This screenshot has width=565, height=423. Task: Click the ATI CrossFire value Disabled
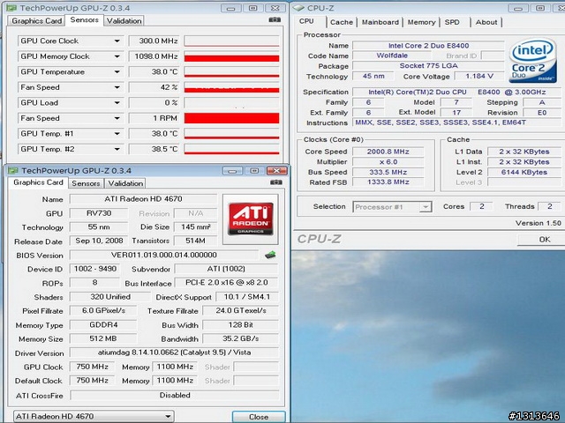pos(175,396)
